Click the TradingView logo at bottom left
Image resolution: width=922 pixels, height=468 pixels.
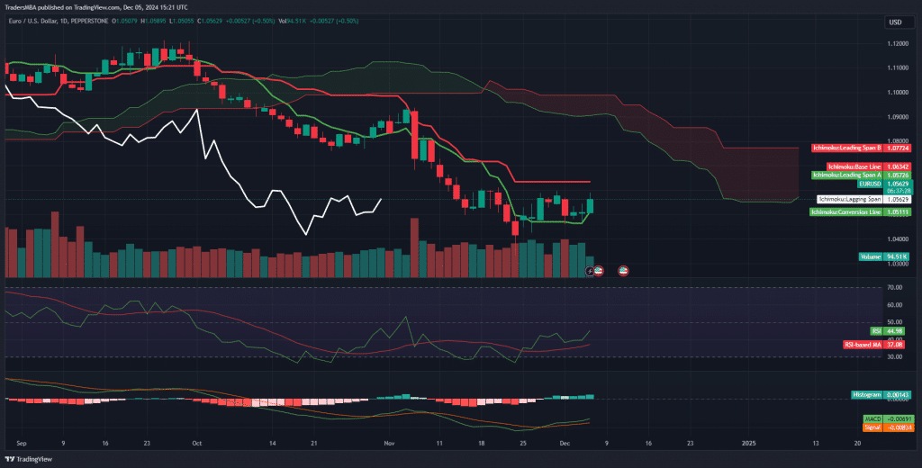[30, 459]
